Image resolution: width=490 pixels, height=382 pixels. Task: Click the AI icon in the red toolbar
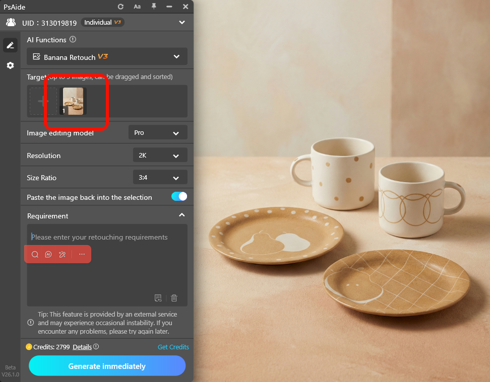48,254
